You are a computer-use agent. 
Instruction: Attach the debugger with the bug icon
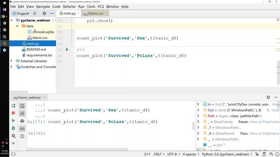coord(13,128)
